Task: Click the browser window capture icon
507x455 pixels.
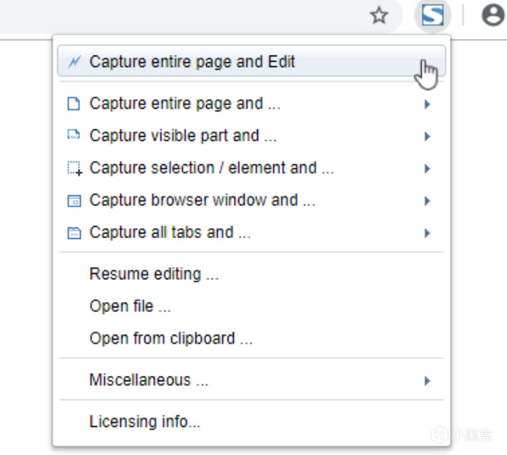Action: tap(74, 201)
